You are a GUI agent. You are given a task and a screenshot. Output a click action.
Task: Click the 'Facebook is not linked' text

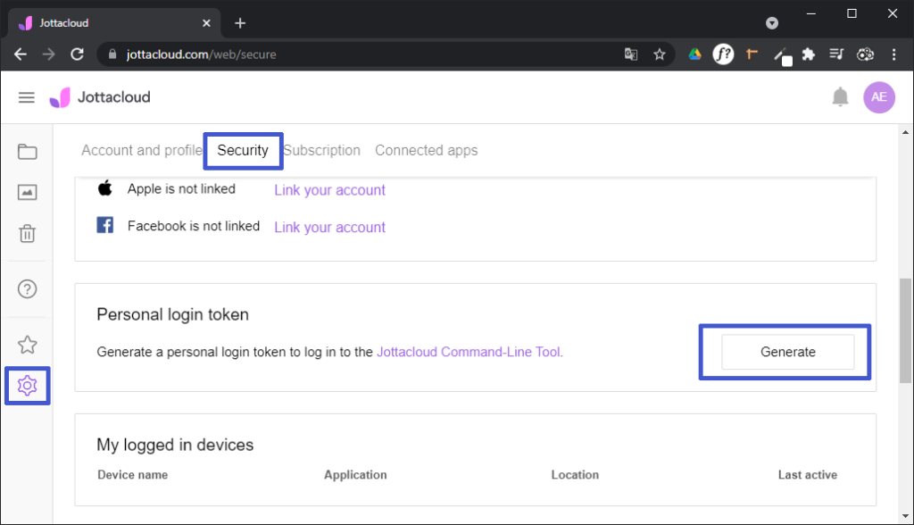pos(194,226)
